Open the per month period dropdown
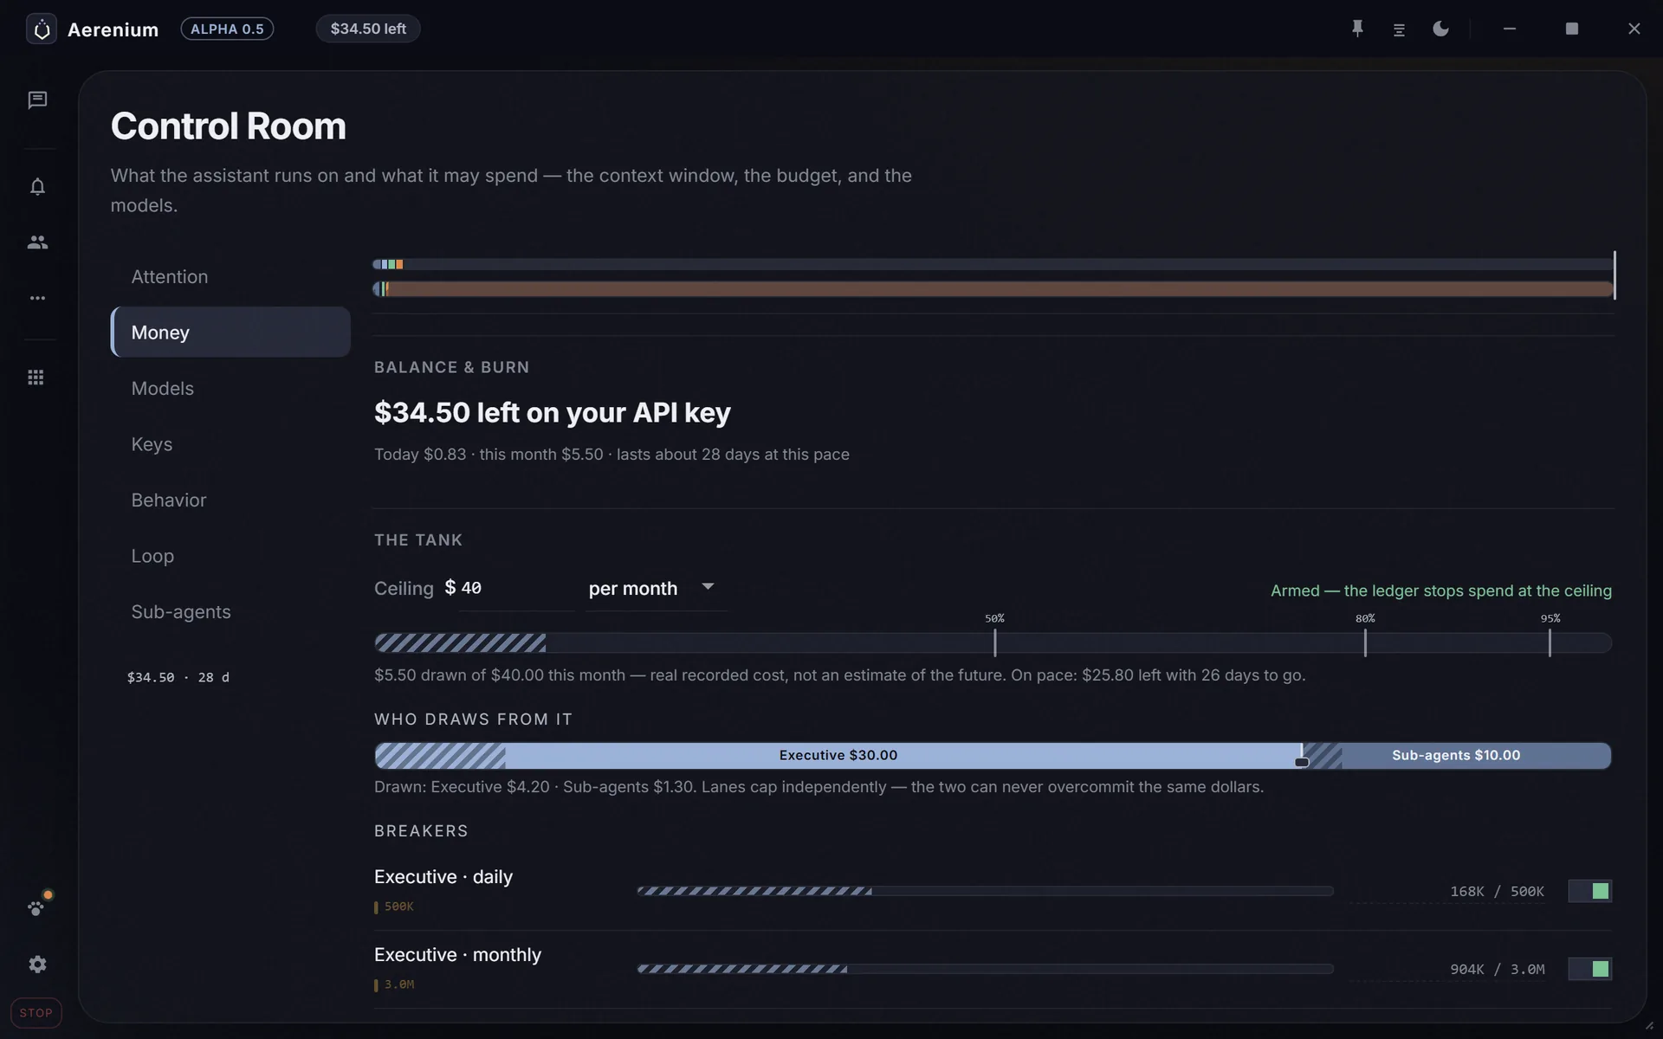The image size is (1663, 1039). click(x=656, y=589)
